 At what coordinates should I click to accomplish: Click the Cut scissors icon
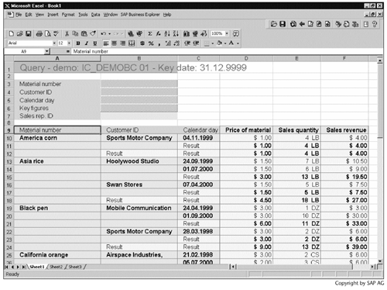[x=67, y=33]
